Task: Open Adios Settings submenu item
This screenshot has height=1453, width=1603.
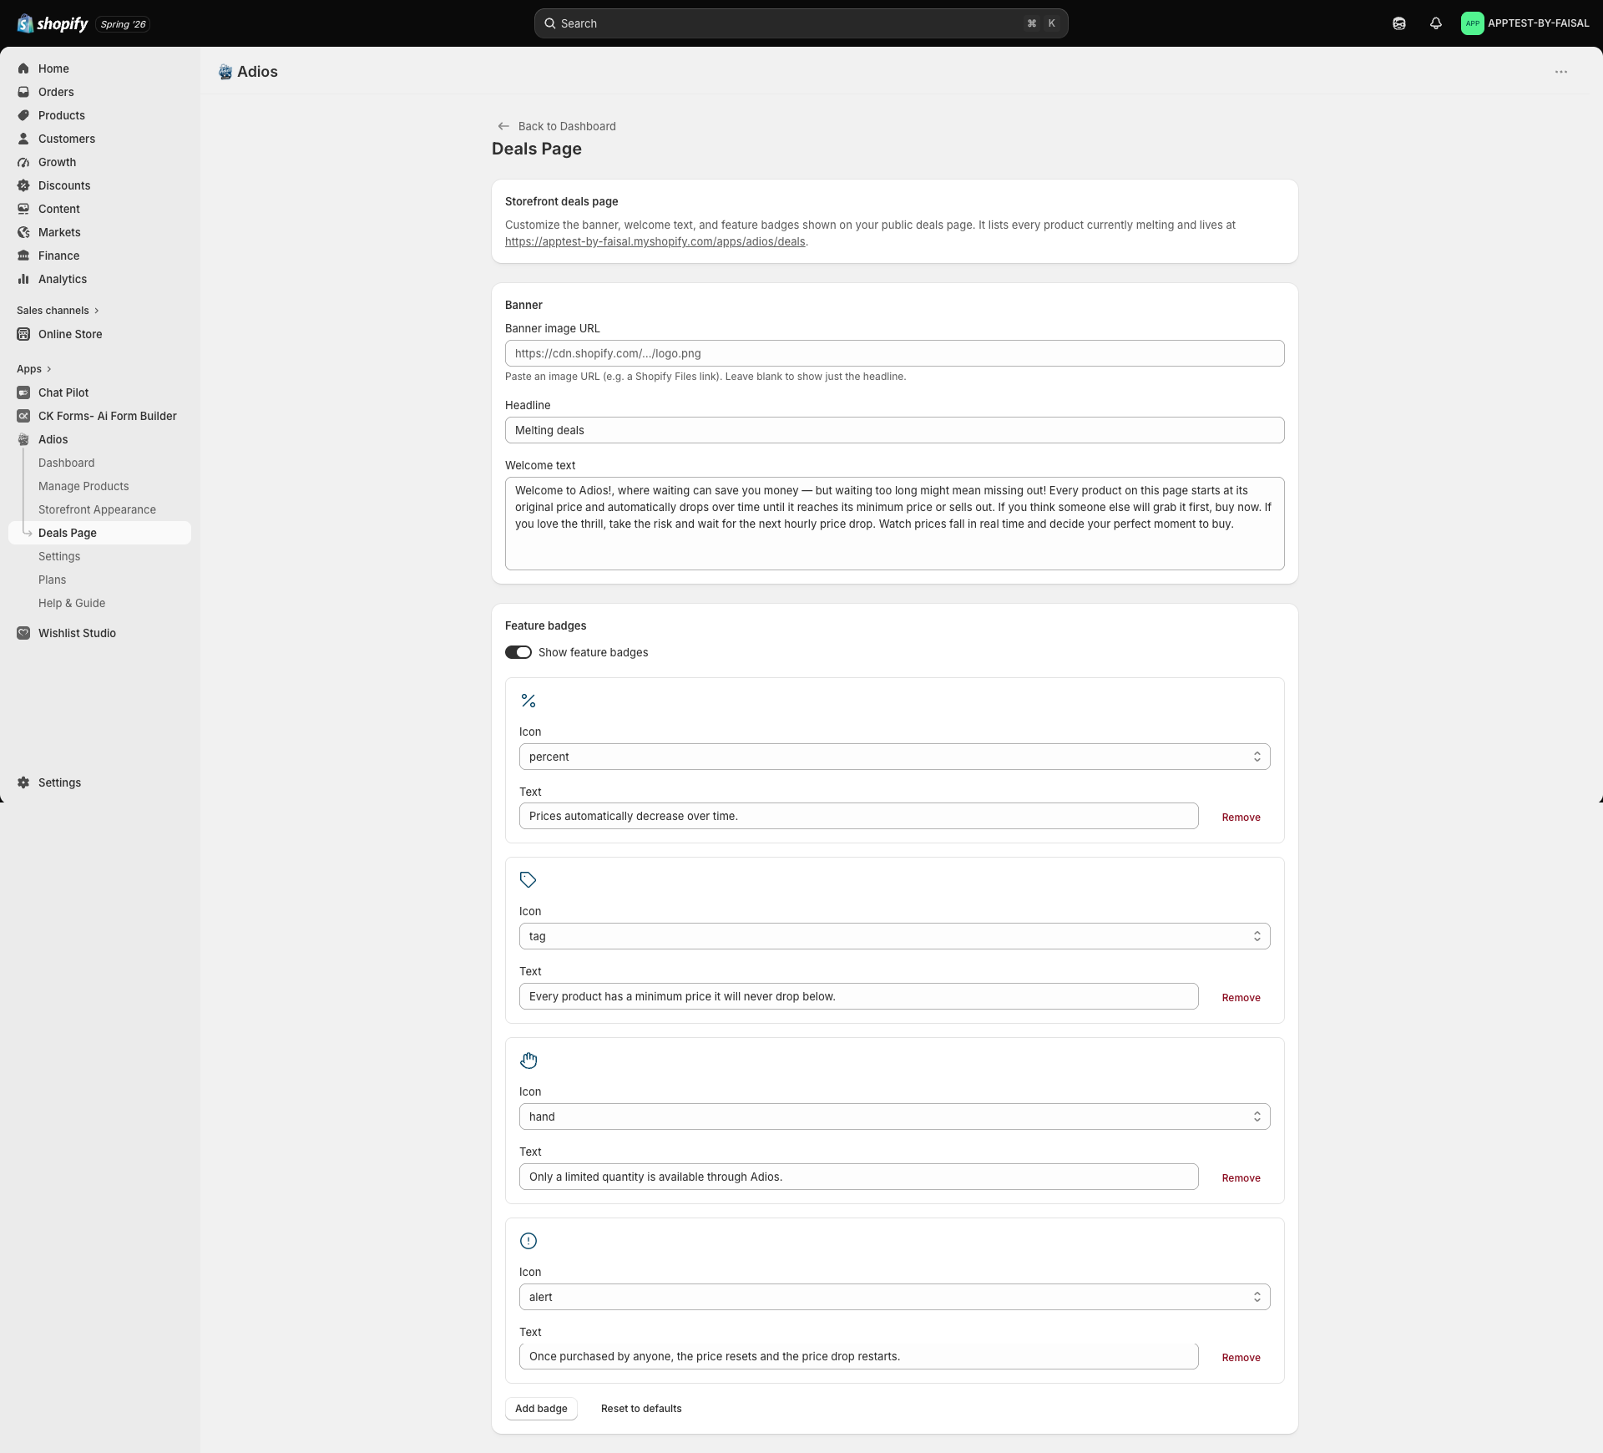Action: [x=59, y=556]
